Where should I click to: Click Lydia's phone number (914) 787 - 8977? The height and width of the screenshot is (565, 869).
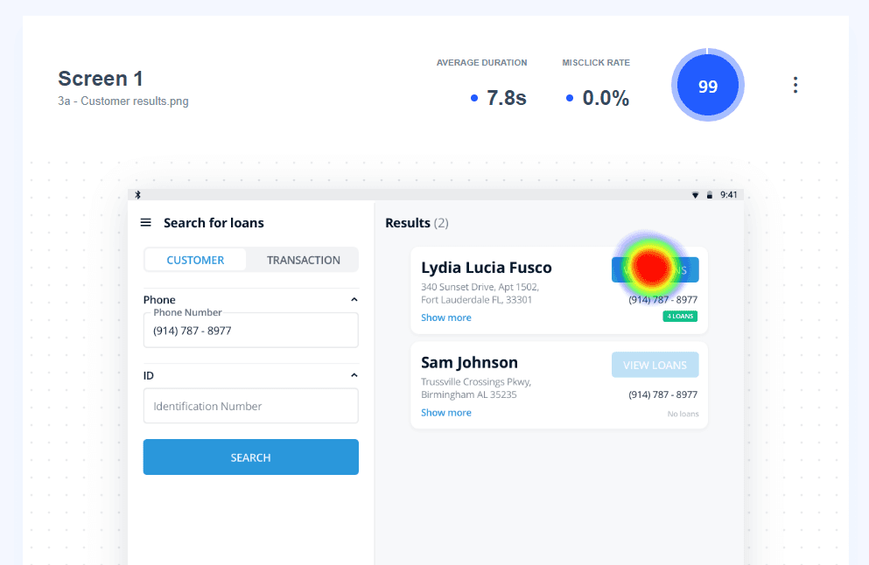point(662,300)
